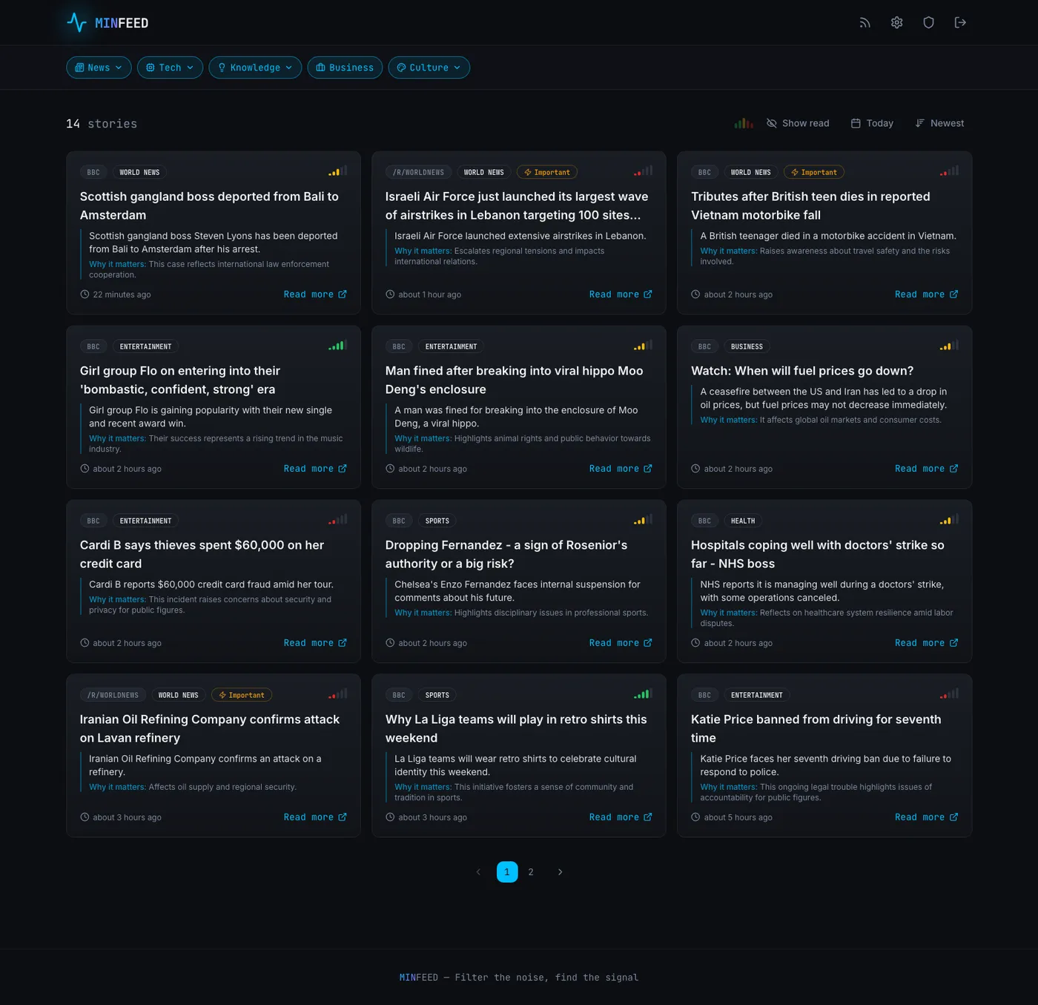Click BUSINESS tag on fuel prices card
The width and height of the screenshot is (1038, 1005).
coord(747,346)
